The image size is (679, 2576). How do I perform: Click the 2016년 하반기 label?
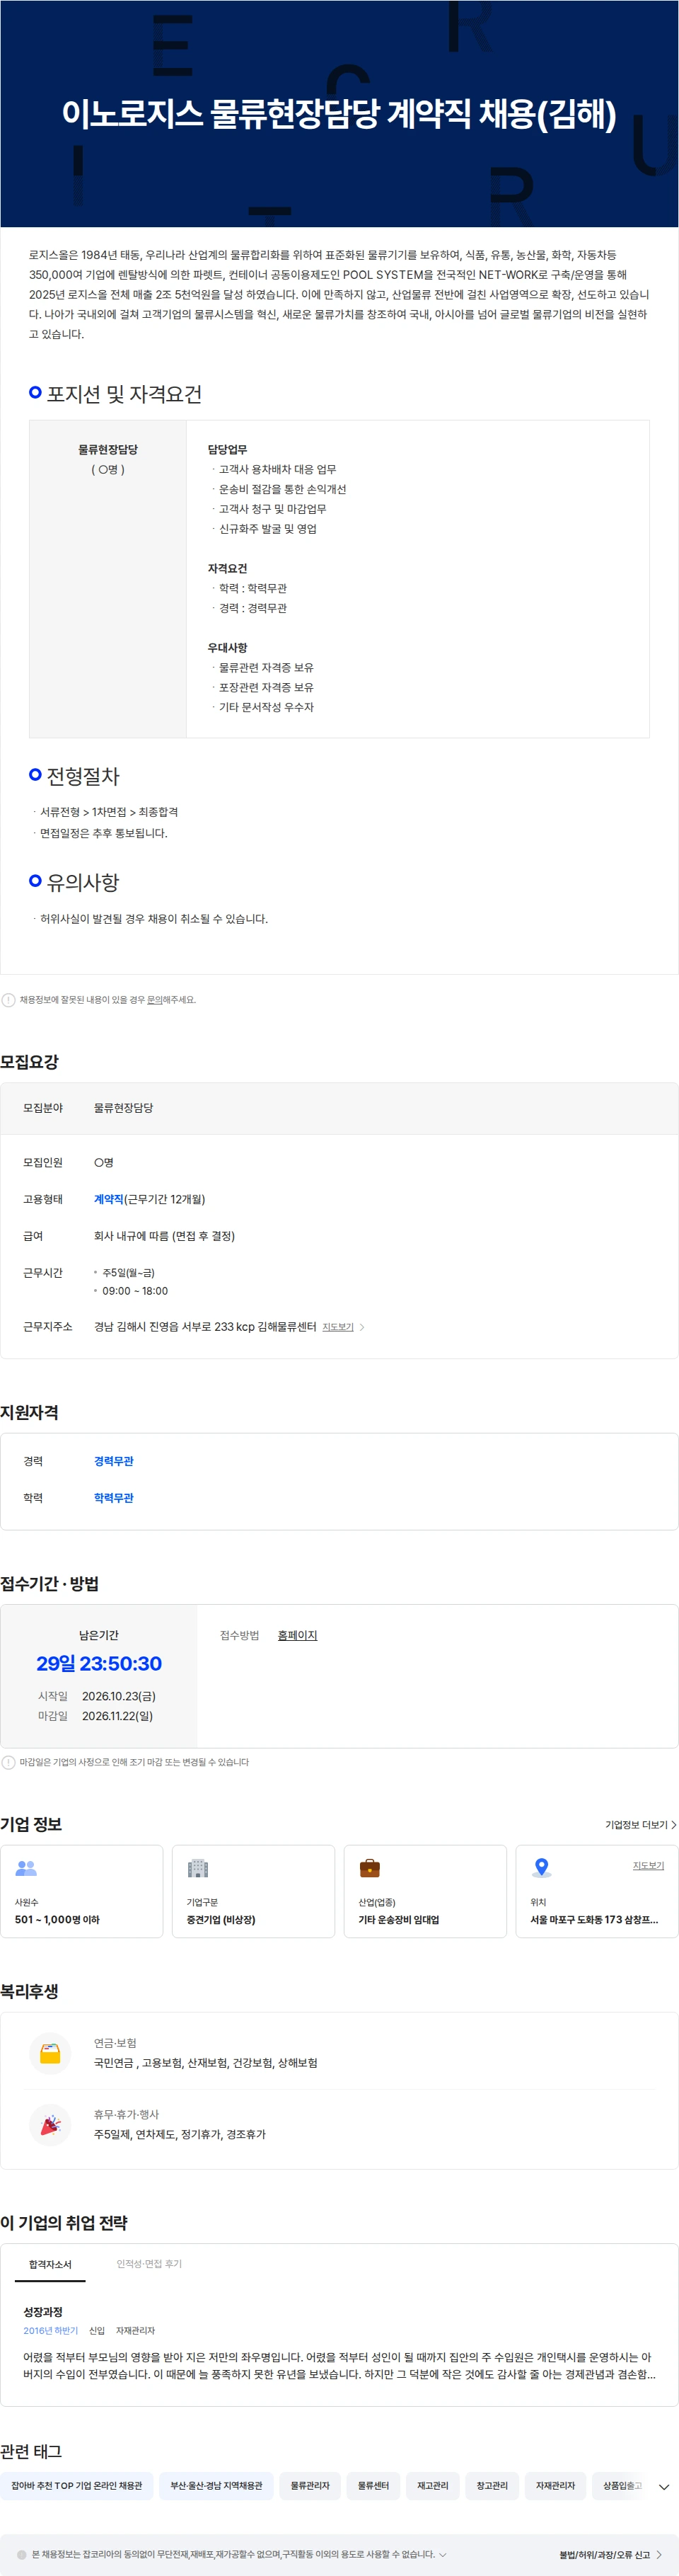pyautogui.click(x=50, y=2330)
